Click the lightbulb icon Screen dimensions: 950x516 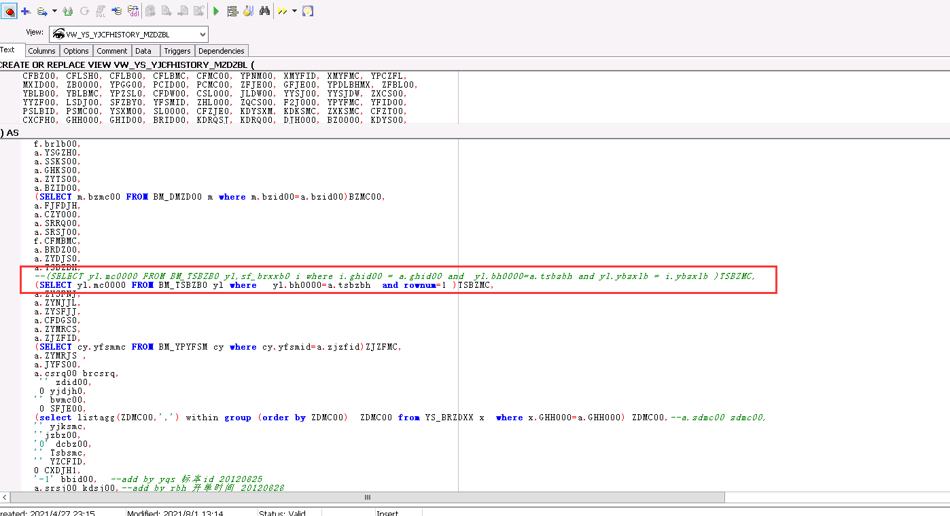(308, 11)
